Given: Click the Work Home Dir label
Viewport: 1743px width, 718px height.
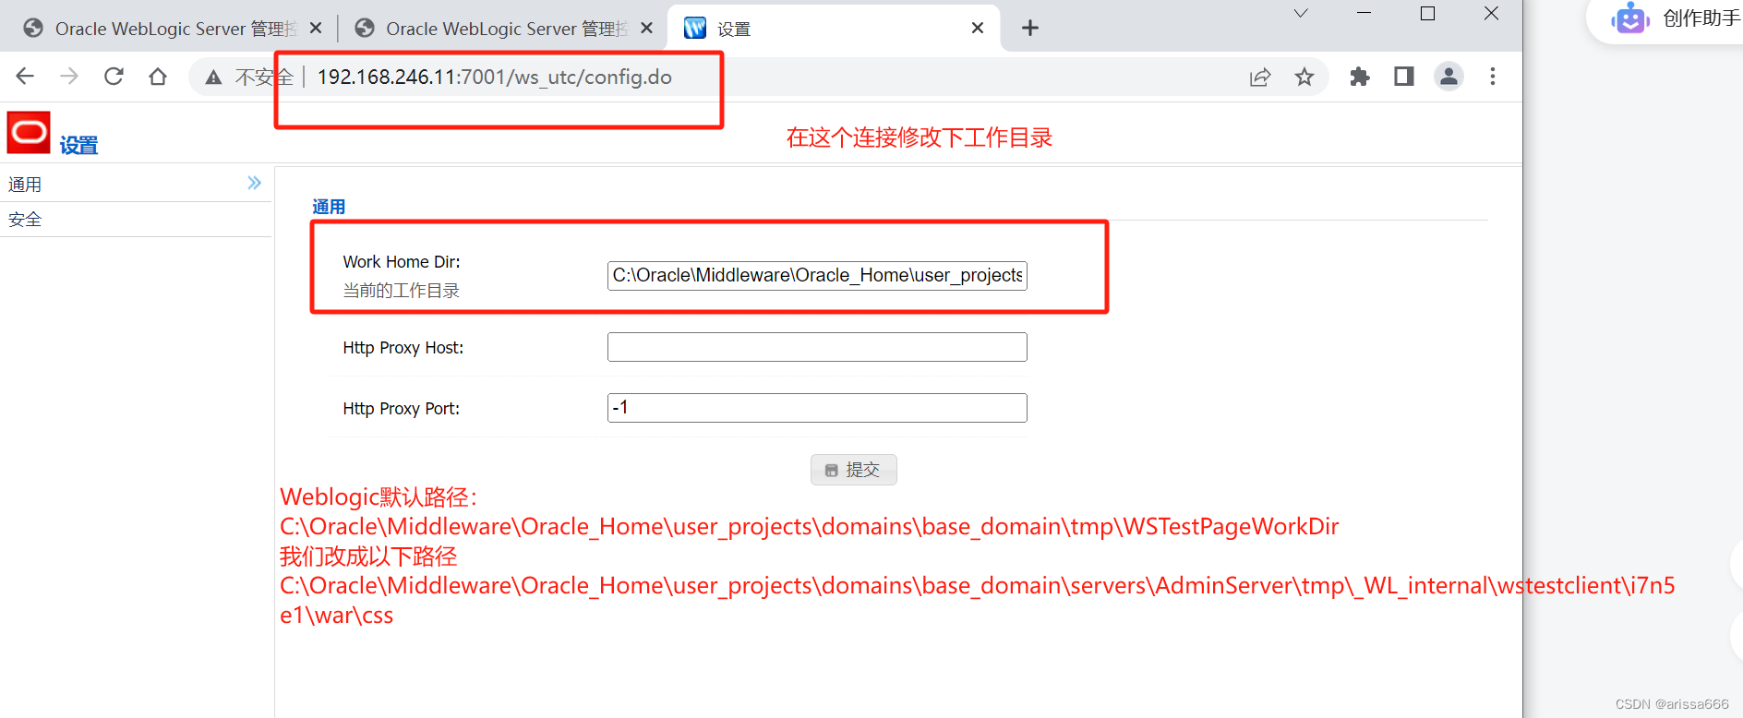Looking at the screenshot, I should (x=402, y=262).
